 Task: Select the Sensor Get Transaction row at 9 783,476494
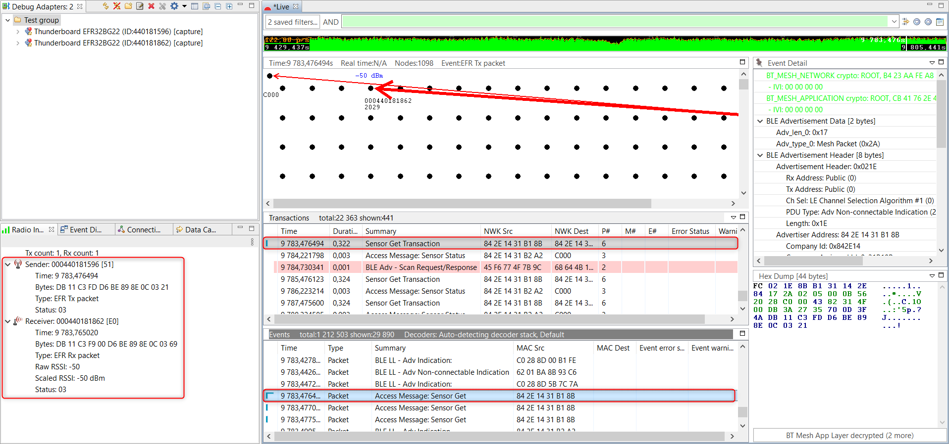pos(500,243)
